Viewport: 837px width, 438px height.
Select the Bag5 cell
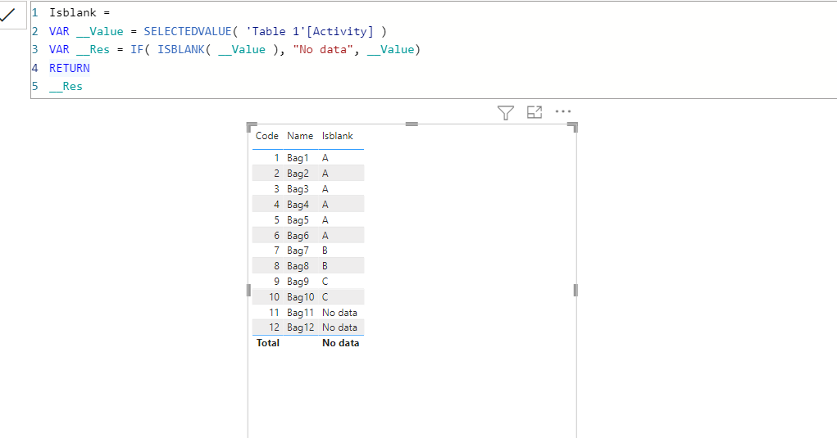298,220
